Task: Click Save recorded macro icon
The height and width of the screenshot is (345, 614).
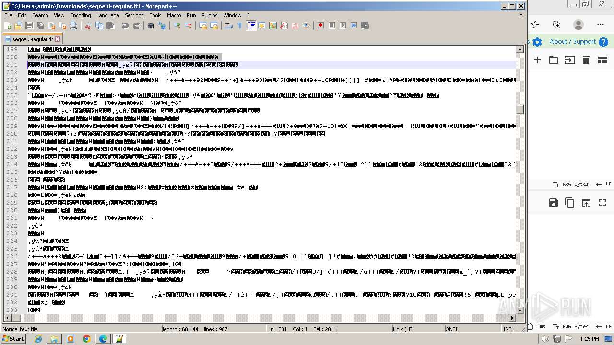Action: (x=365, y=25)
